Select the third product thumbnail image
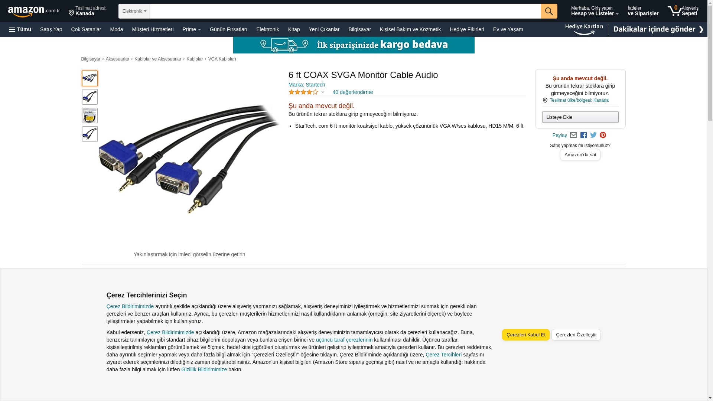This screenshot has height=401, width=713. [90, 115]
